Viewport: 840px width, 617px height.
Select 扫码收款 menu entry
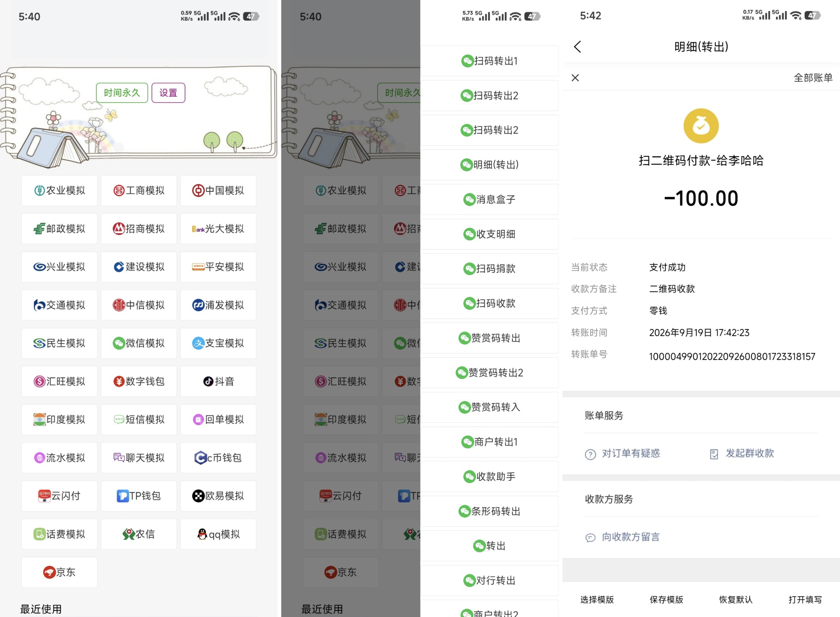(490, 303)
